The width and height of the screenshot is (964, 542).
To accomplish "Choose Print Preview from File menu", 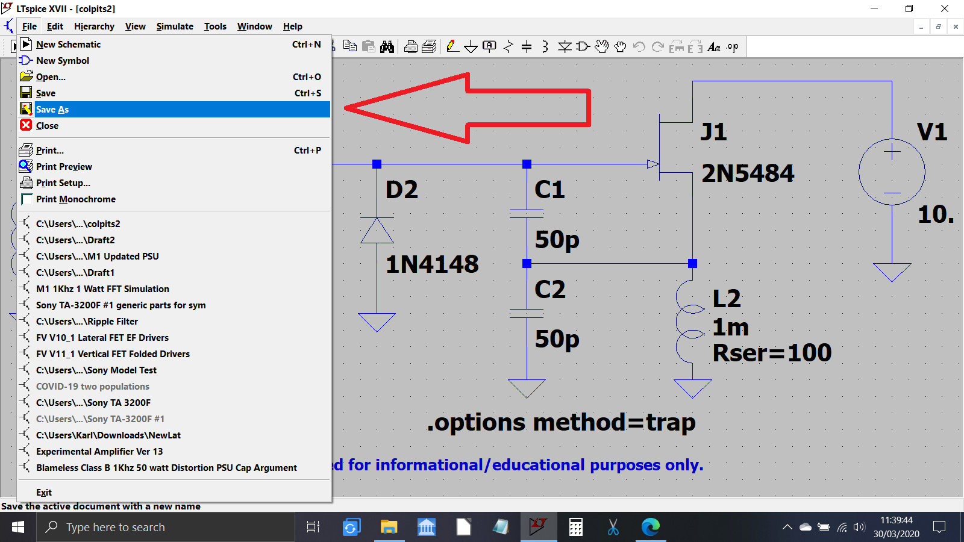I will click(x=175, y=167).
